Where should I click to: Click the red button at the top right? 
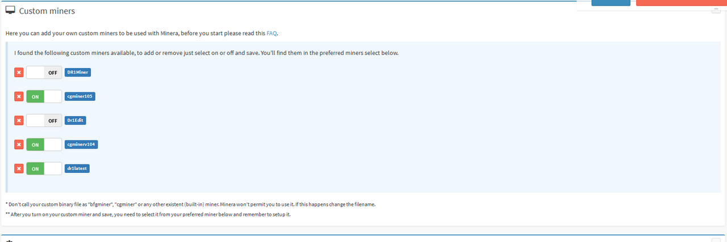pos(682,2)
